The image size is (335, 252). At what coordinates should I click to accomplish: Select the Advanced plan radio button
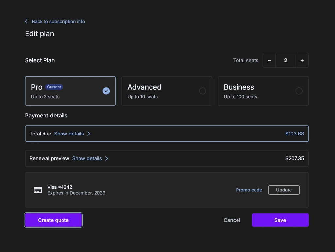click(203, 91)
